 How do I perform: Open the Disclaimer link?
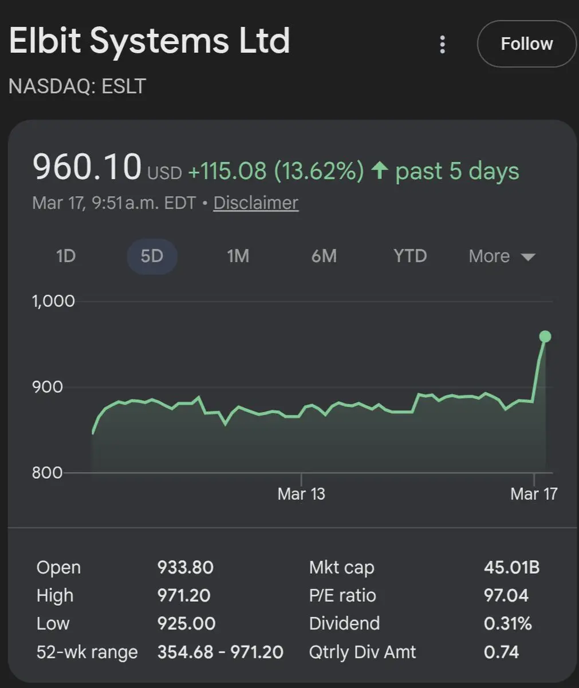click(x=255, y=203)
